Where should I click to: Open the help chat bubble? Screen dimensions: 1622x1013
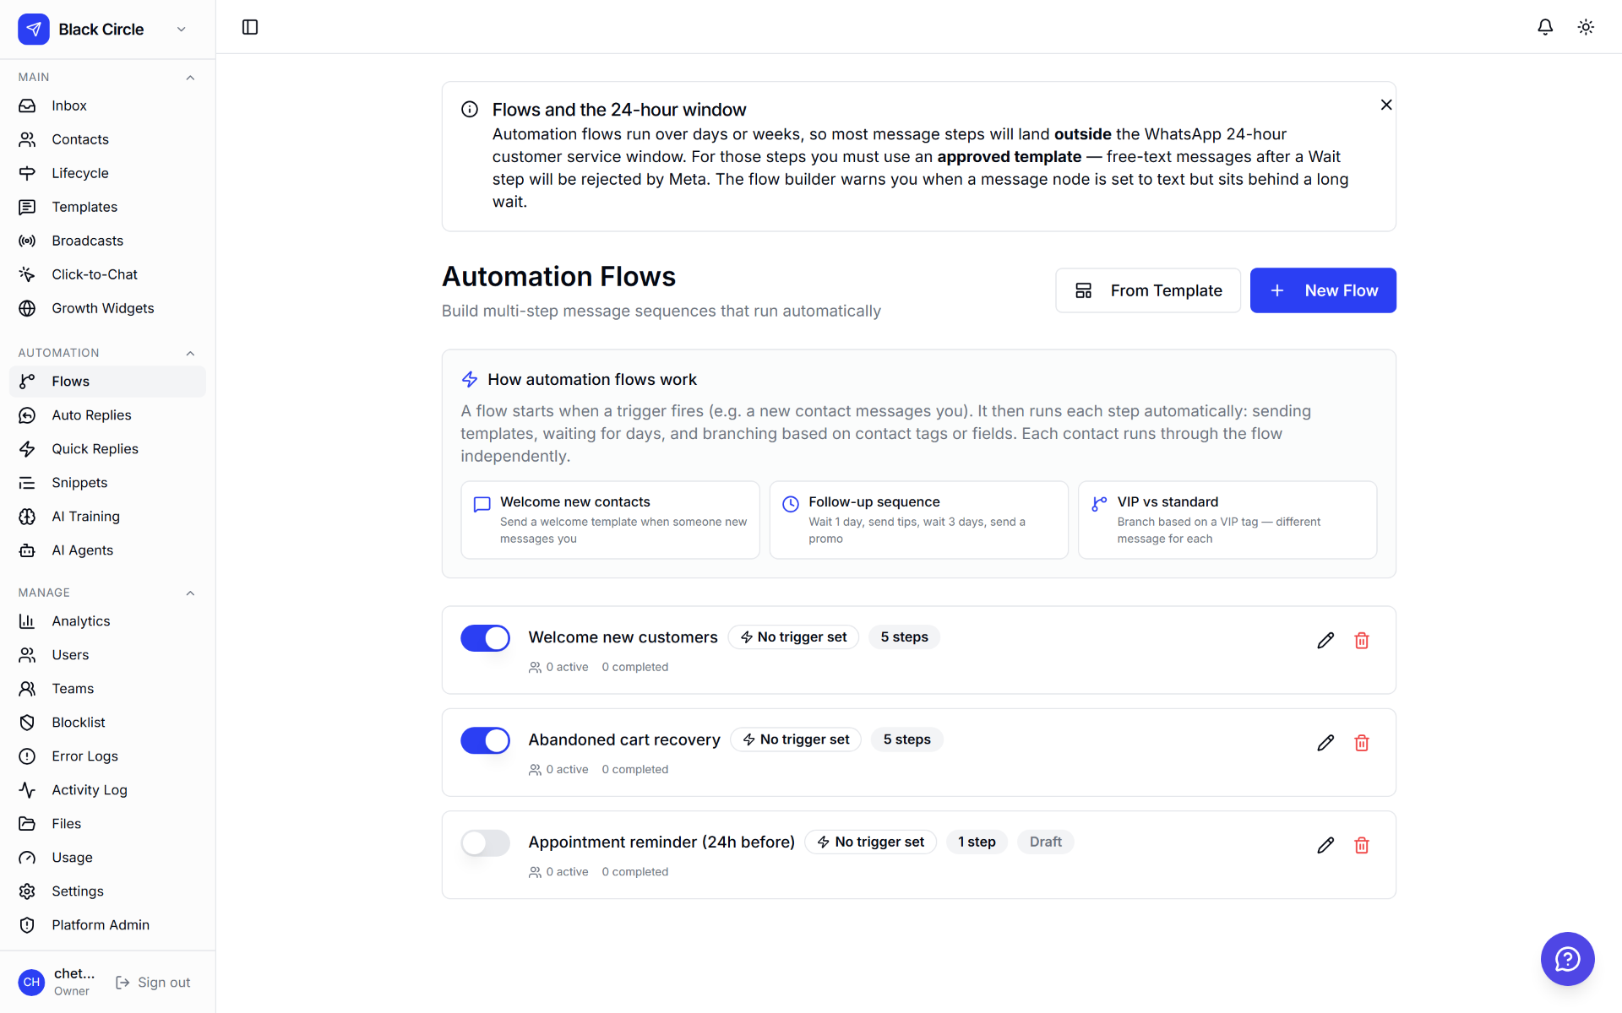coord(1567,958)
